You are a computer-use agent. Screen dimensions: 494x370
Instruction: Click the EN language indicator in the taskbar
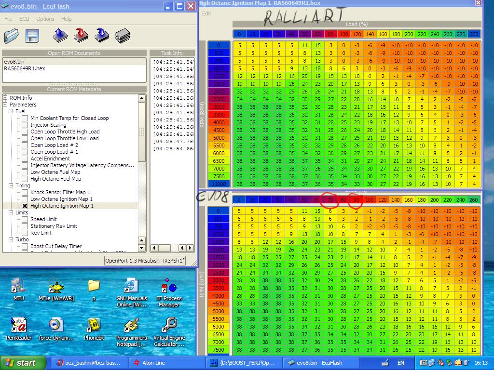[x=400, y=363]
